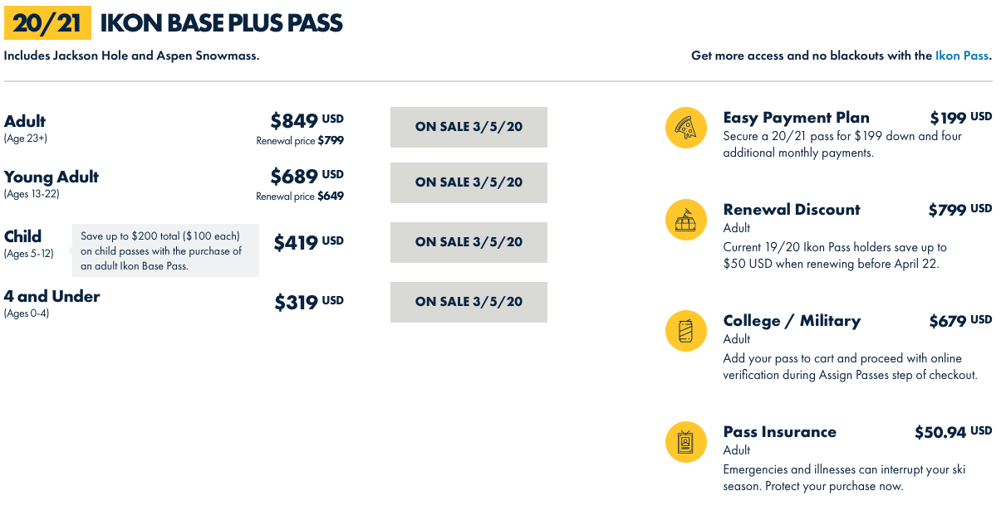Click the gondola Renewal Discount icon
Image resolution: width=1006 pixels, height=505 pixels.
click(x=686, y=221)
